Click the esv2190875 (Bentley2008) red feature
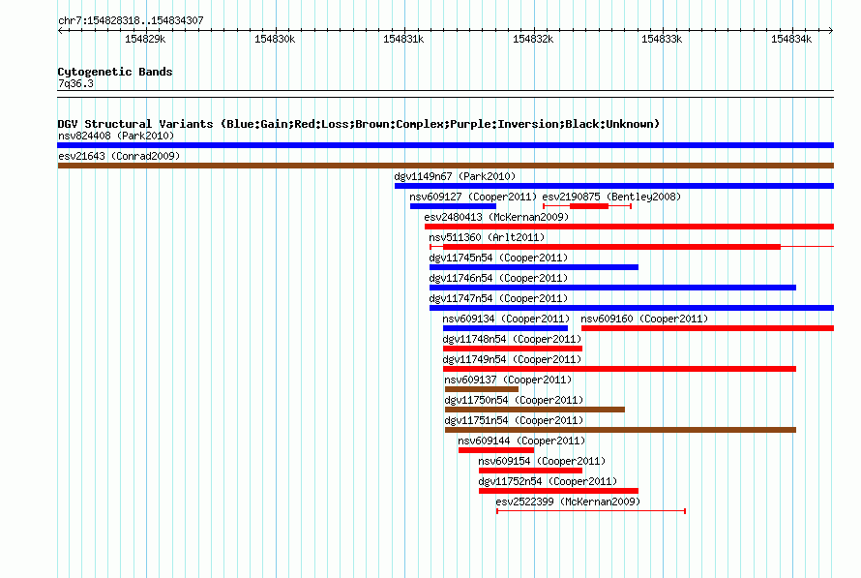 tap(587, 206)
